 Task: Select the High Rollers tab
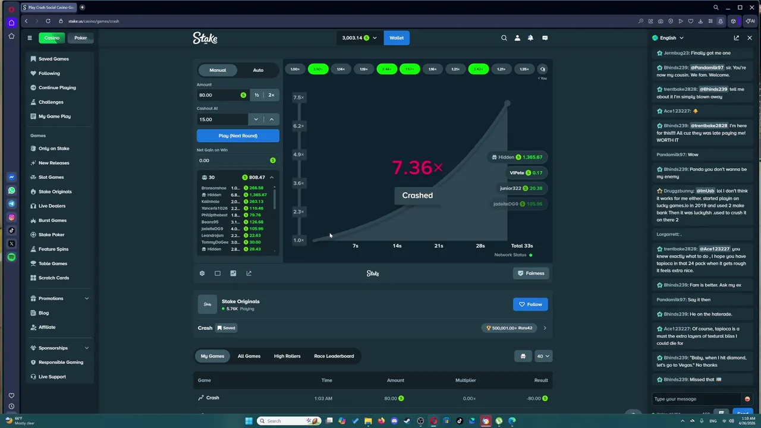pos(287,356)
